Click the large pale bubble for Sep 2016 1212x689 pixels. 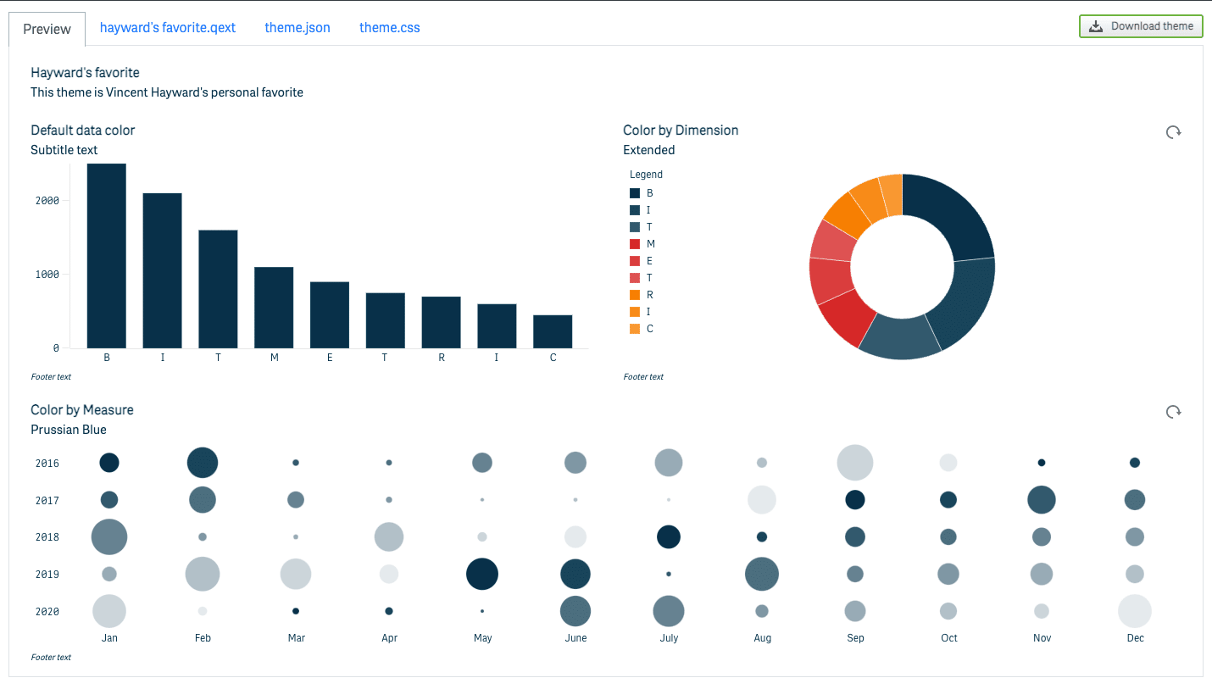pyautogui.click(x=855, y=463)
